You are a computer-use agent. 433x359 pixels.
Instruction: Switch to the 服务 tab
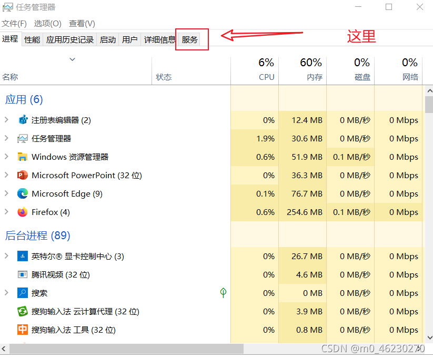pyautogui.click(x=190, y=40)
